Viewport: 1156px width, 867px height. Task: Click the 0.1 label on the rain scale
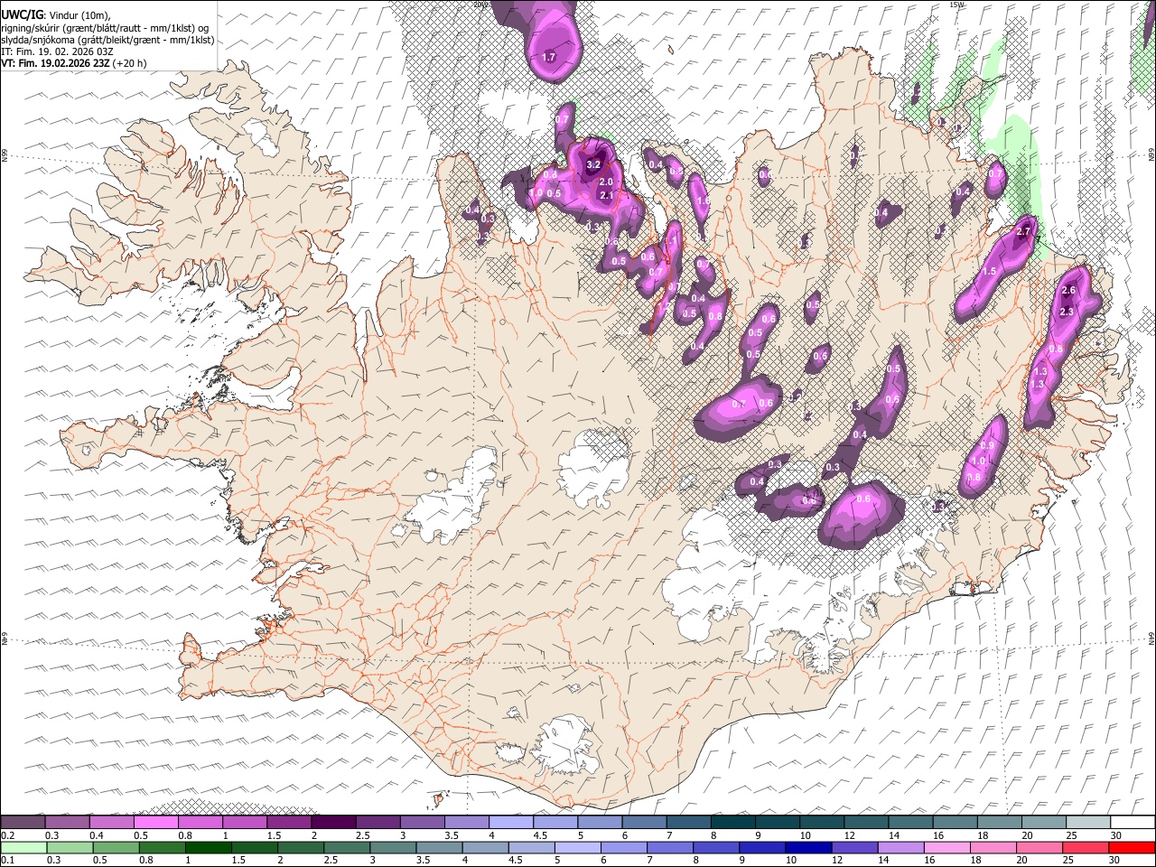pyautogui.click(x=7, y=861)
